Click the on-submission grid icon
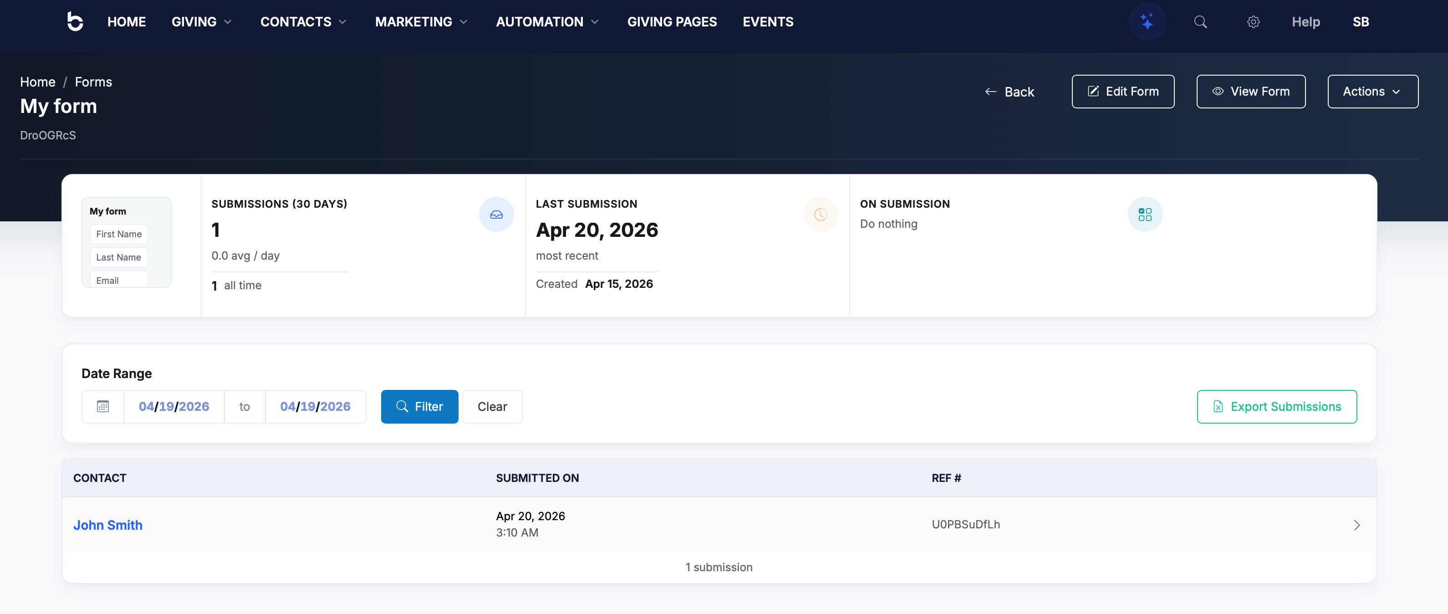1448x614 pixels. coord(1144,214)
